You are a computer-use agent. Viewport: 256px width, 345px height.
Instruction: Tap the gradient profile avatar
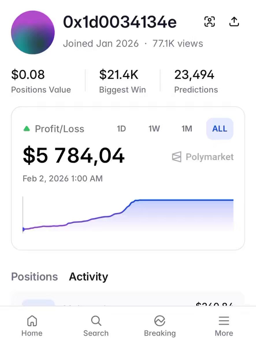pyautogui.click(x=33, y=32)
